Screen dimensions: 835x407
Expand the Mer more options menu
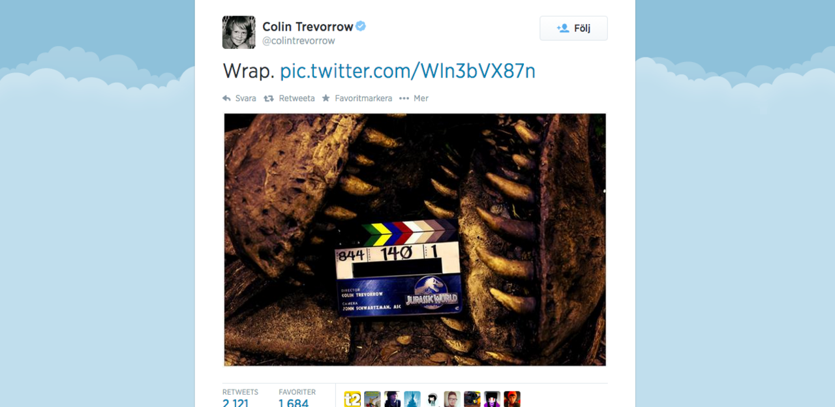414,98
